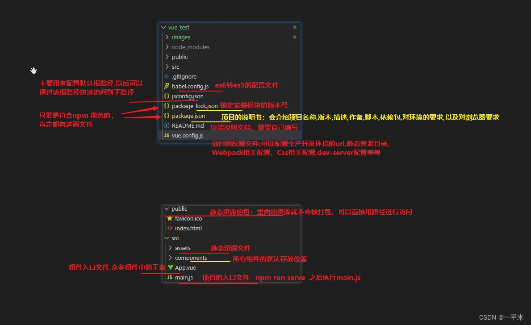Open the package.json file
This screenshot has width=531, height=325.
coord(188,116)
